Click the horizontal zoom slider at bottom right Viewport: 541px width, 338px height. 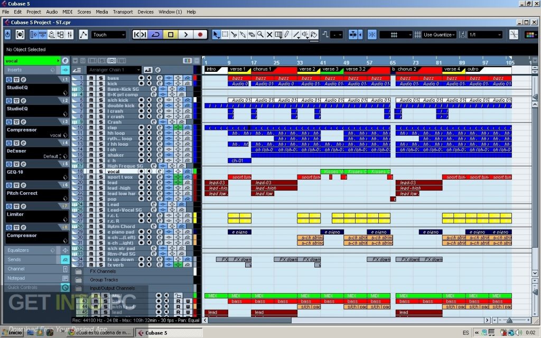click(x=510, y=321)
